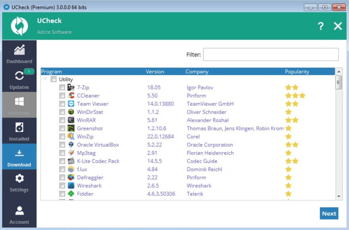Check the 7-Zip checkbox
This screenshot has width=349, height=230.
click(62, 87)
